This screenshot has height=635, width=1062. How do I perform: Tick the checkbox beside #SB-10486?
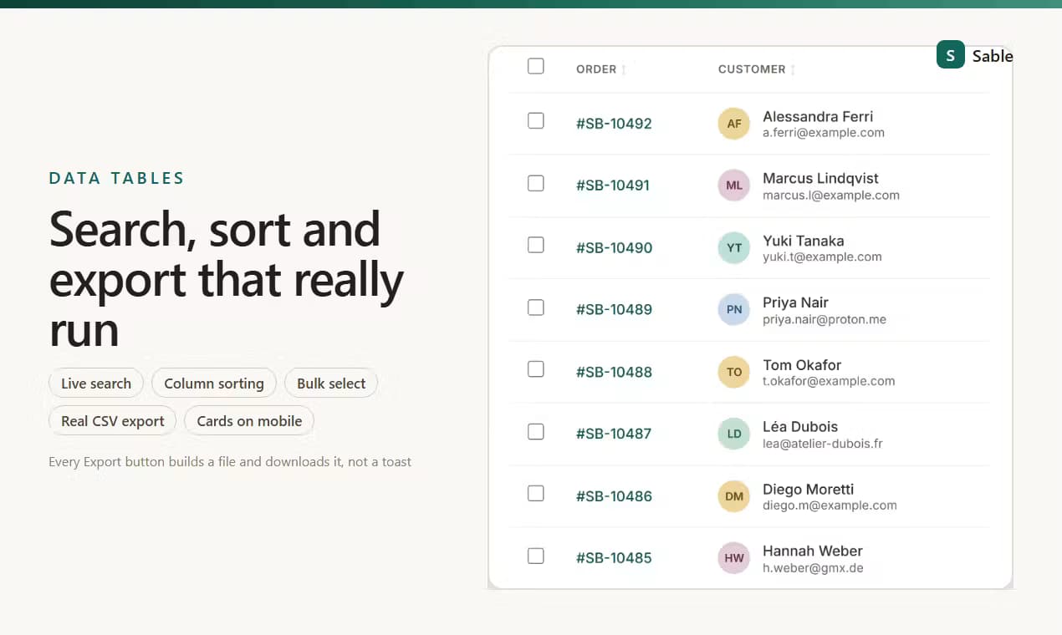tap(536, 494)
